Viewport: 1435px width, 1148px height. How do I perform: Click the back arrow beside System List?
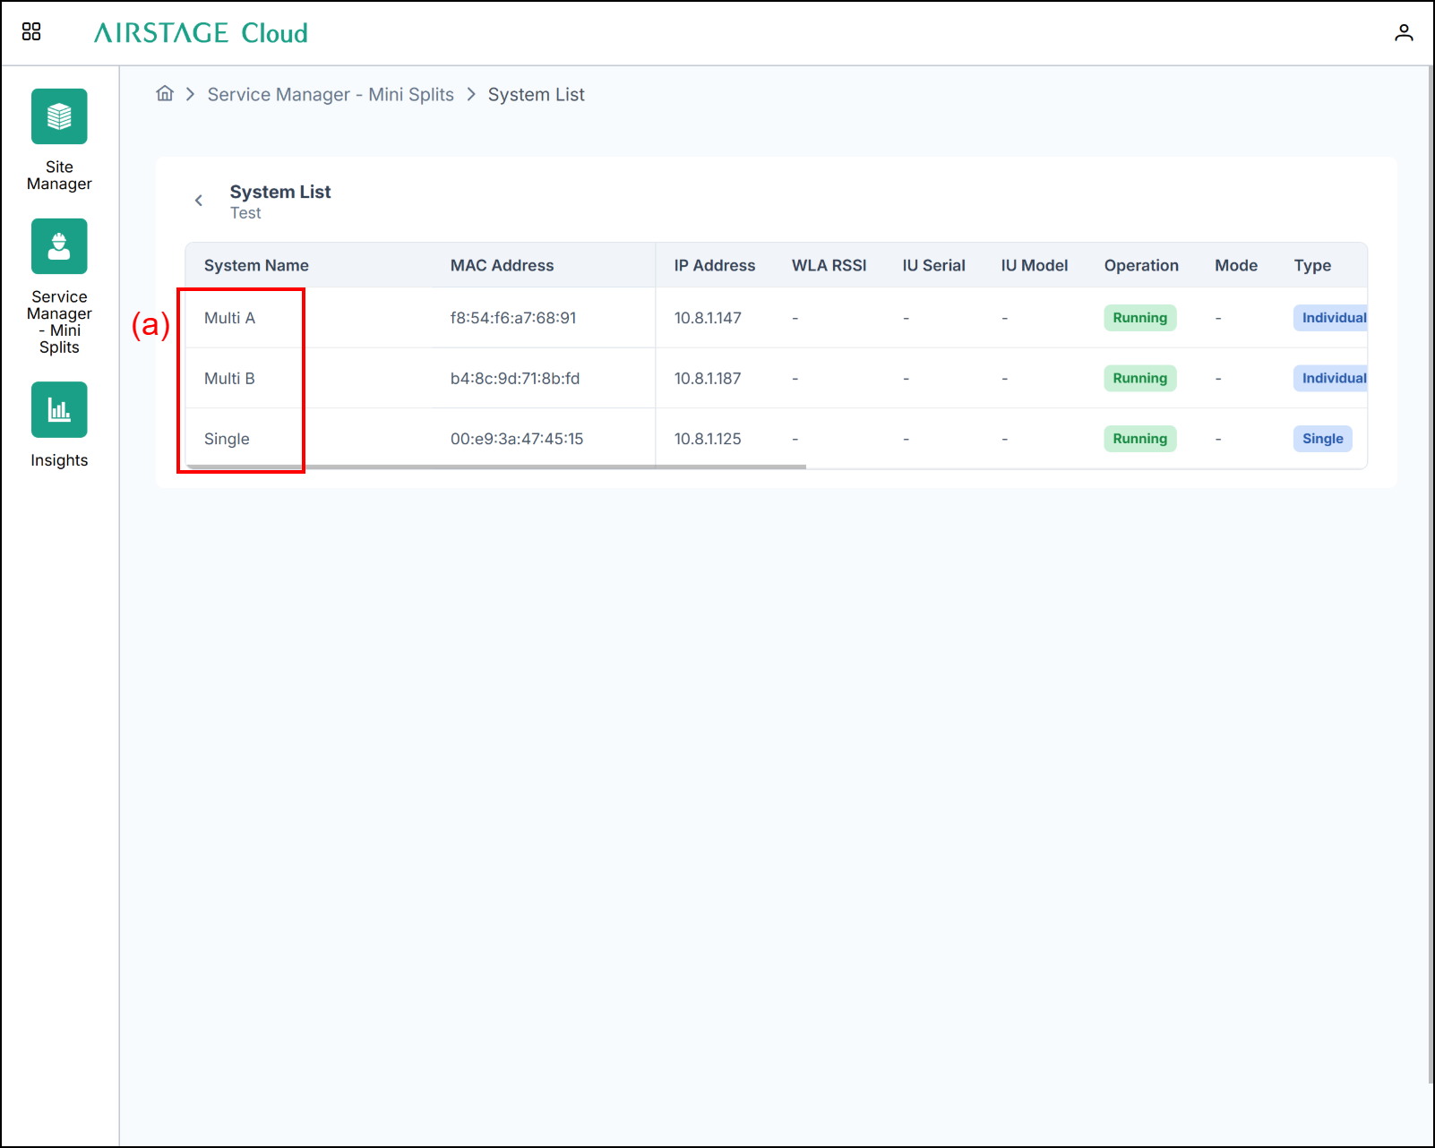click(199, 201)
